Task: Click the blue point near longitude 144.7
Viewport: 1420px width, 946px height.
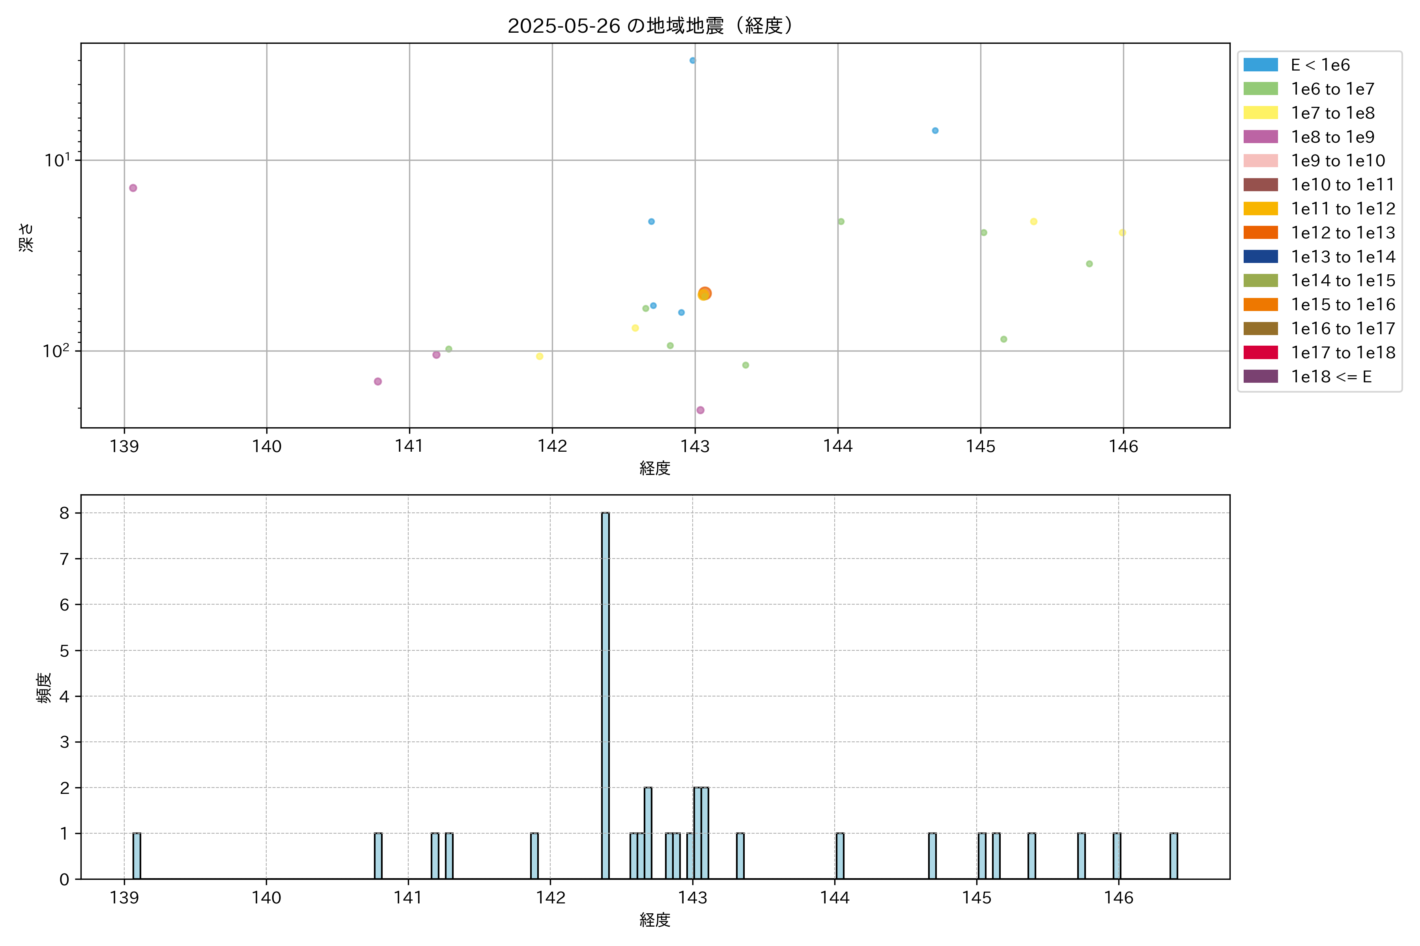Action: (934, 130)
